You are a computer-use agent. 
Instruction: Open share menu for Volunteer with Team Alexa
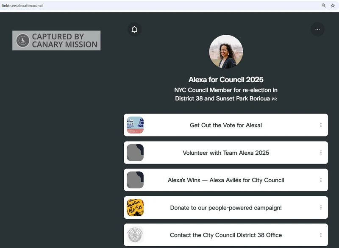(321, 153)
